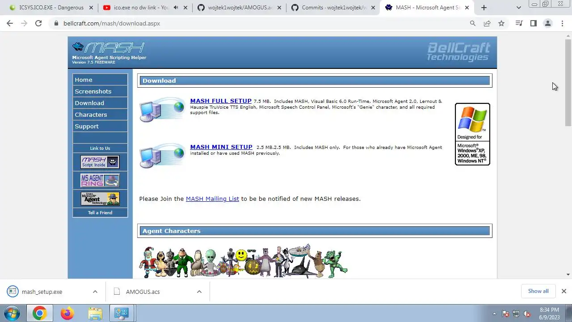
Task: Click the computer icon beside MASH FULL SETUP
Action: 162,110
